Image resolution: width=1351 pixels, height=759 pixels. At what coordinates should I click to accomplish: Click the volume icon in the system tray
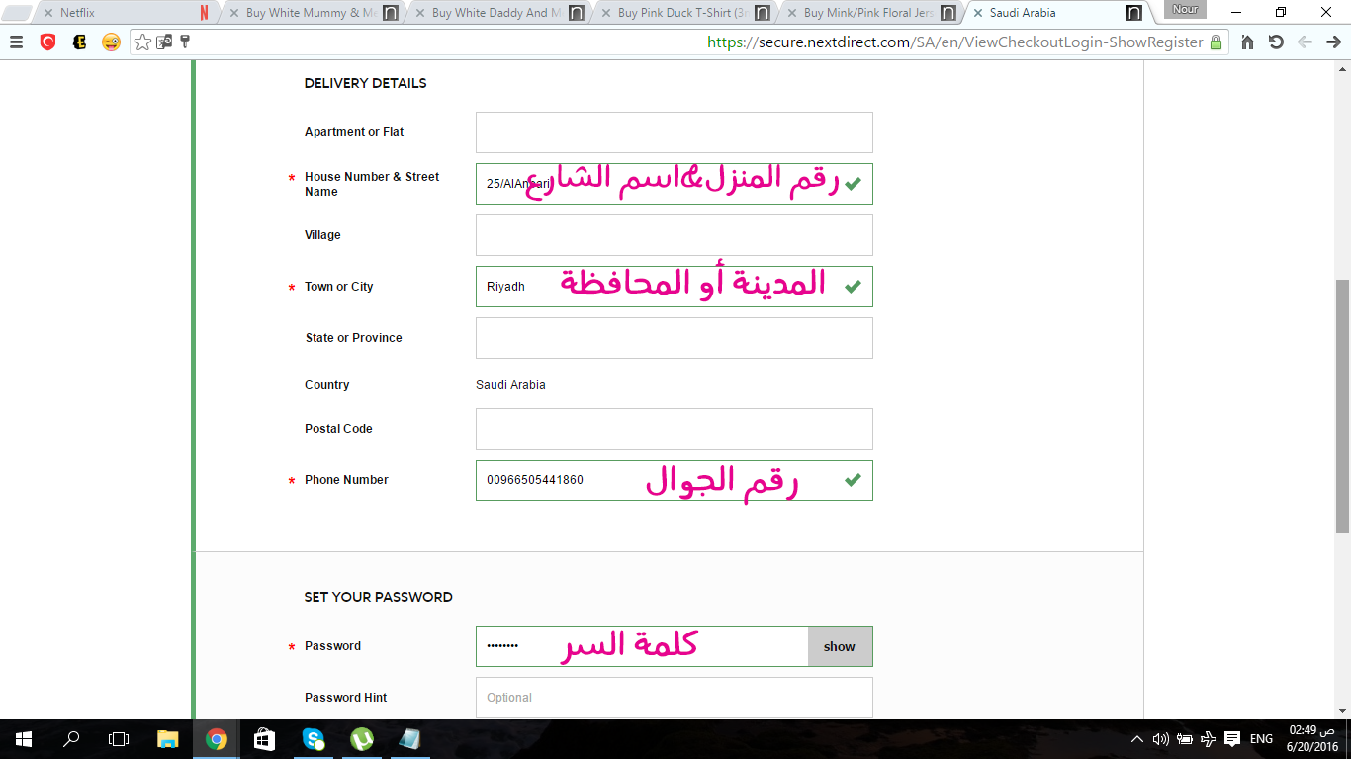tap(1160, 739)
